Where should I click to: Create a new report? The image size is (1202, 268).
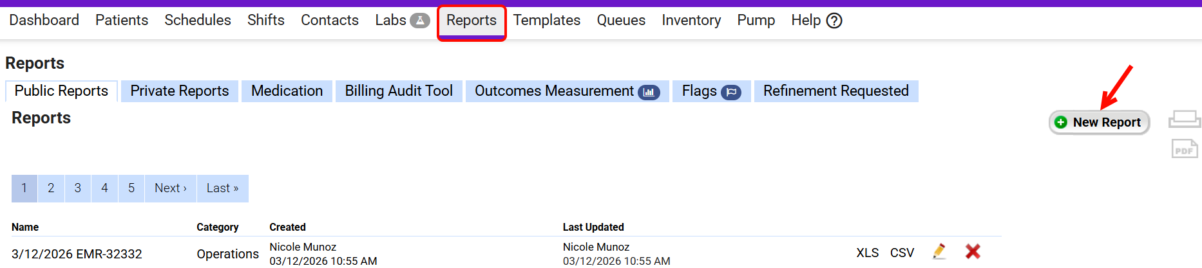[x=1099, y=122]
